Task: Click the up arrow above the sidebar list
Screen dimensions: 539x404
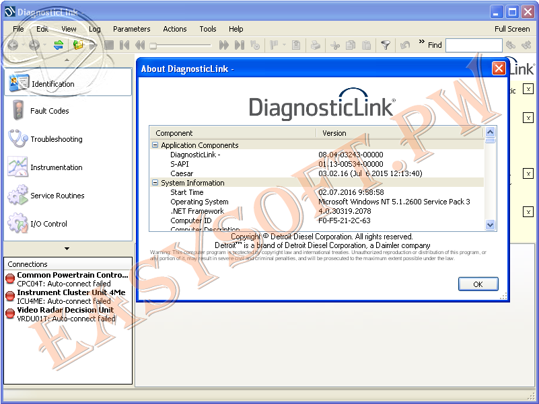Action: [x=67, y=60]
